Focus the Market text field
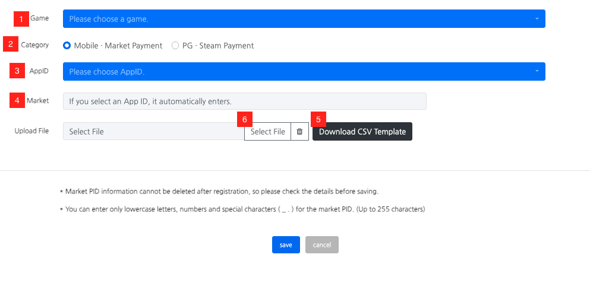 [244, 101]
